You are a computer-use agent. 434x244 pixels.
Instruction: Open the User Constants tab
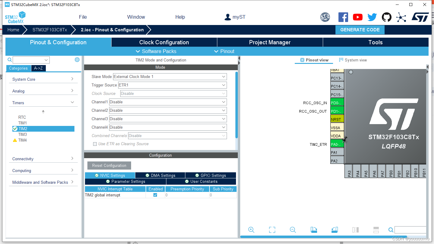(x=201, y=181)
